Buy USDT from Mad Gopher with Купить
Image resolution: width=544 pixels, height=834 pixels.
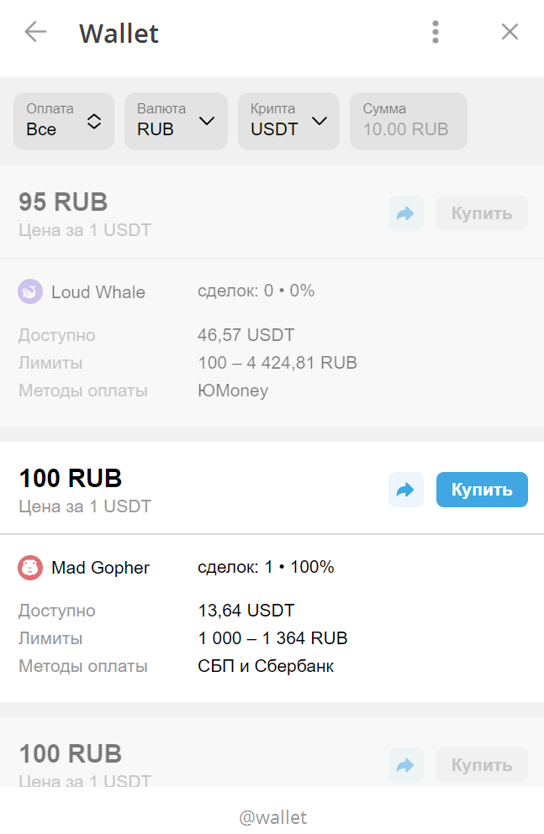(x=482, y=490)
